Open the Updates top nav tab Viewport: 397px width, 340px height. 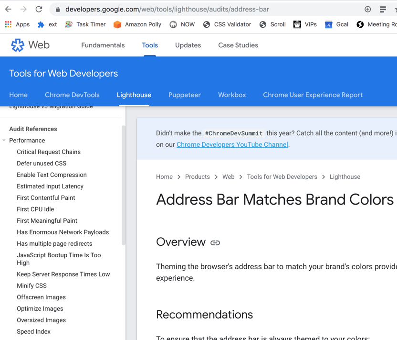pyautogui.click(x=188, y=45)
